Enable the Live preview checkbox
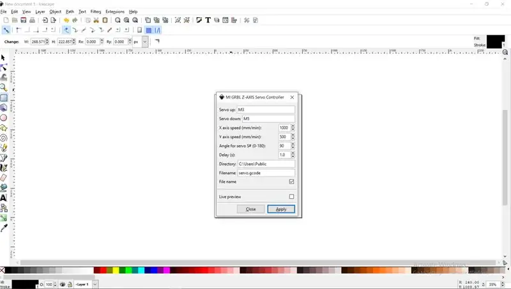Image resolution: width=511 pixels, height=289 pixels. coord(291,197)
